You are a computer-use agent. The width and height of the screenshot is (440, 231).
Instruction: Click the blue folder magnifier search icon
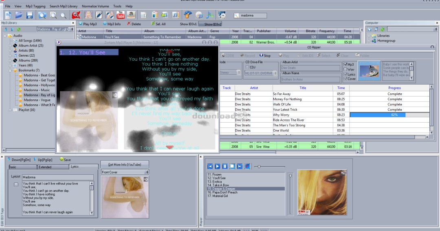coord(42,15)
